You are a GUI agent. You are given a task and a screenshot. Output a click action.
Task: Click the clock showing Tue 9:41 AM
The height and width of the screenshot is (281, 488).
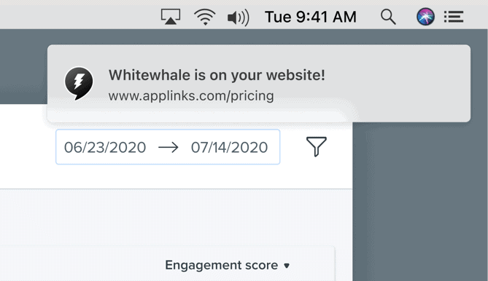311,17
